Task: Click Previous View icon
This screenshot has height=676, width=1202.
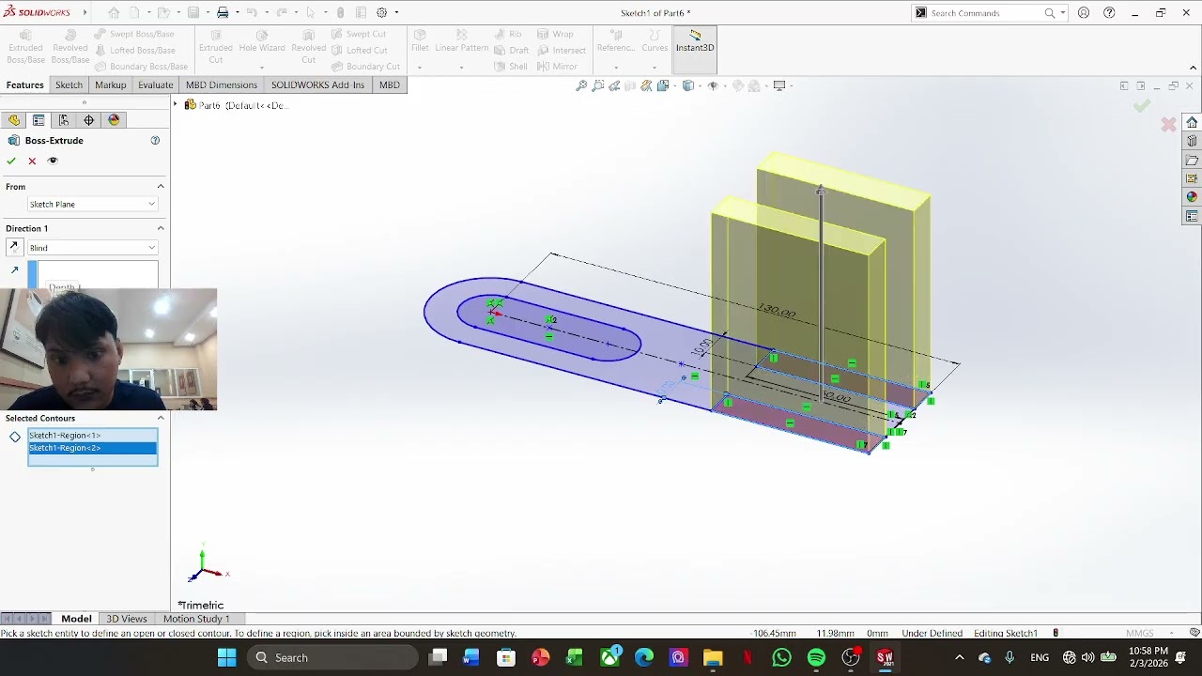Action: pos(614,85)
